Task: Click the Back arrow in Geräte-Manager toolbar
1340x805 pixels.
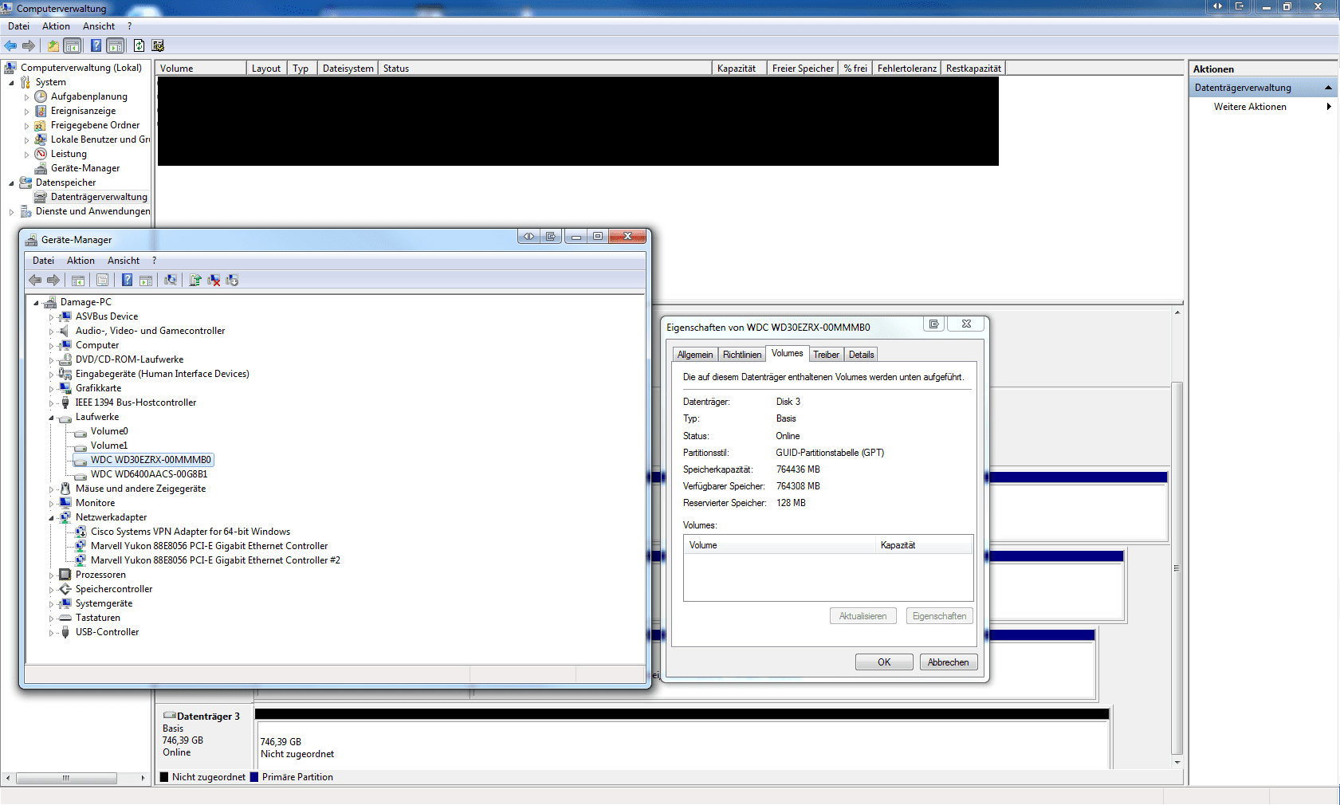Action: (35, 281)
